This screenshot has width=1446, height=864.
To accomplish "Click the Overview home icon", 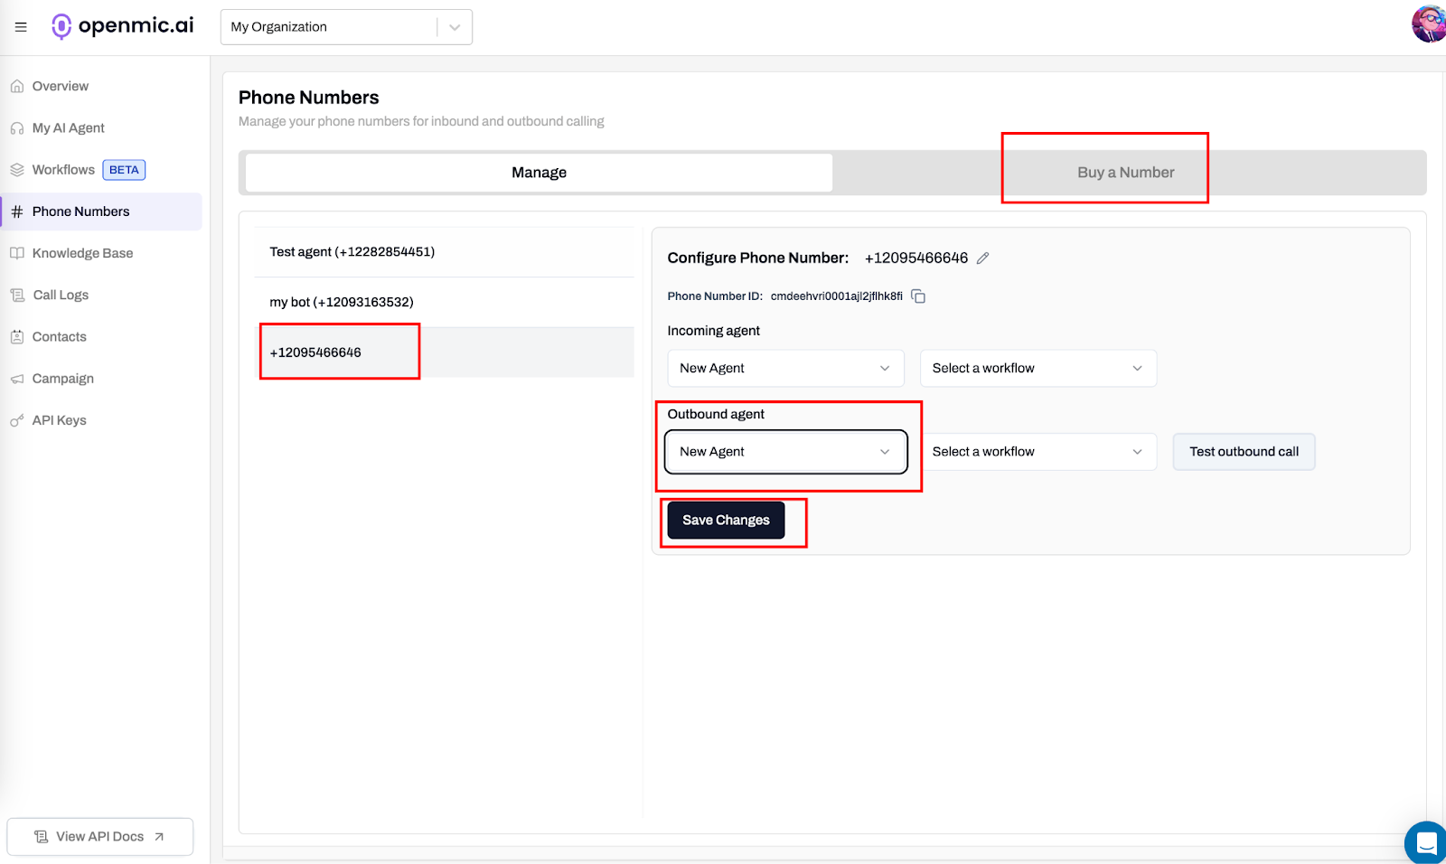I will [x=17, y=85].
